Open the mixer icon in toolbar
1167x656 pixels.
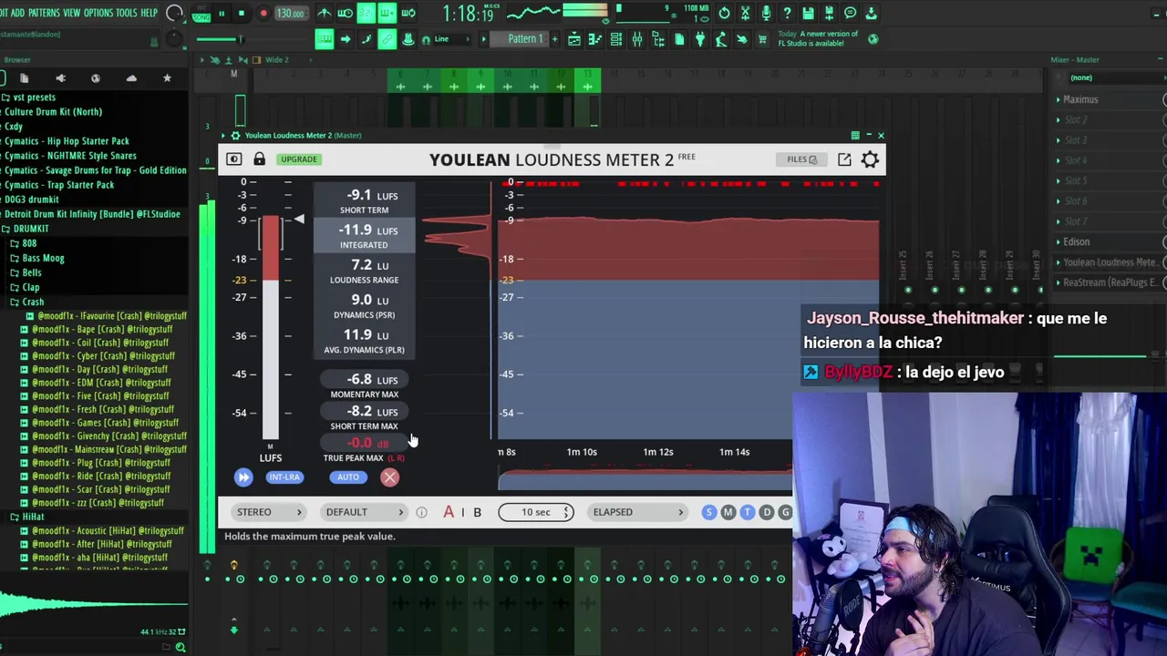click(637, 39)
